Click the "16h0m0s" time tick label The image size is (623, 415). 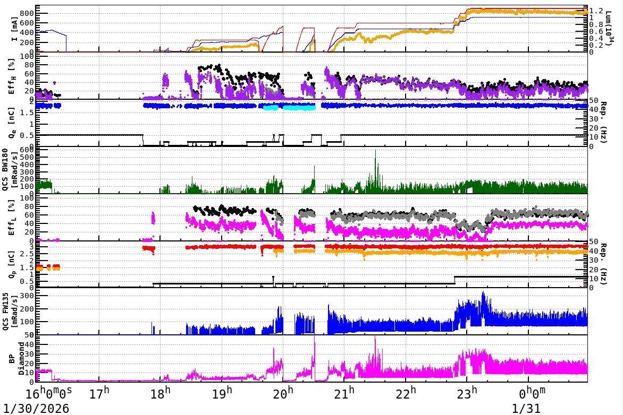(49, 393)
